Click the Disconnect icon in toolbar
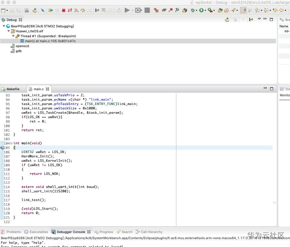The image size is (290, 247). [70, 10]
